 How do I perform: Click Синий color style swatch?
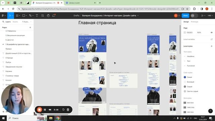[185, 77]
